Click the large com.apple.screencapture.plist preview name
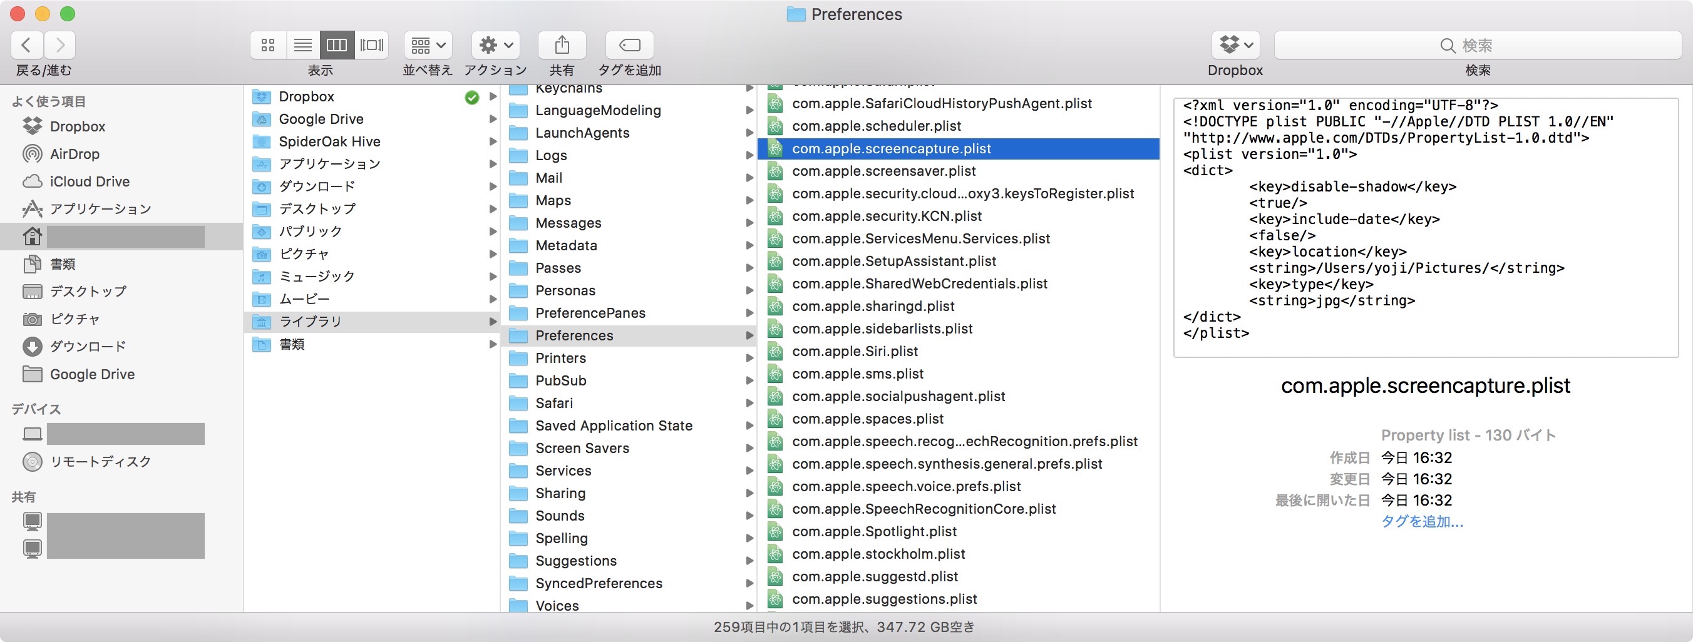Viewport: 1693px width, 642px height. [x=1426, y=385]
